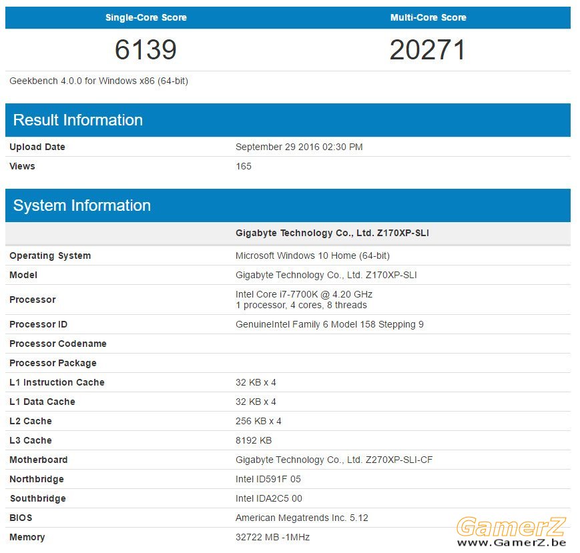Select Microsoft Windows 10 Home (64-bit) value
580x553 pixels.
(x=312, y=255)
